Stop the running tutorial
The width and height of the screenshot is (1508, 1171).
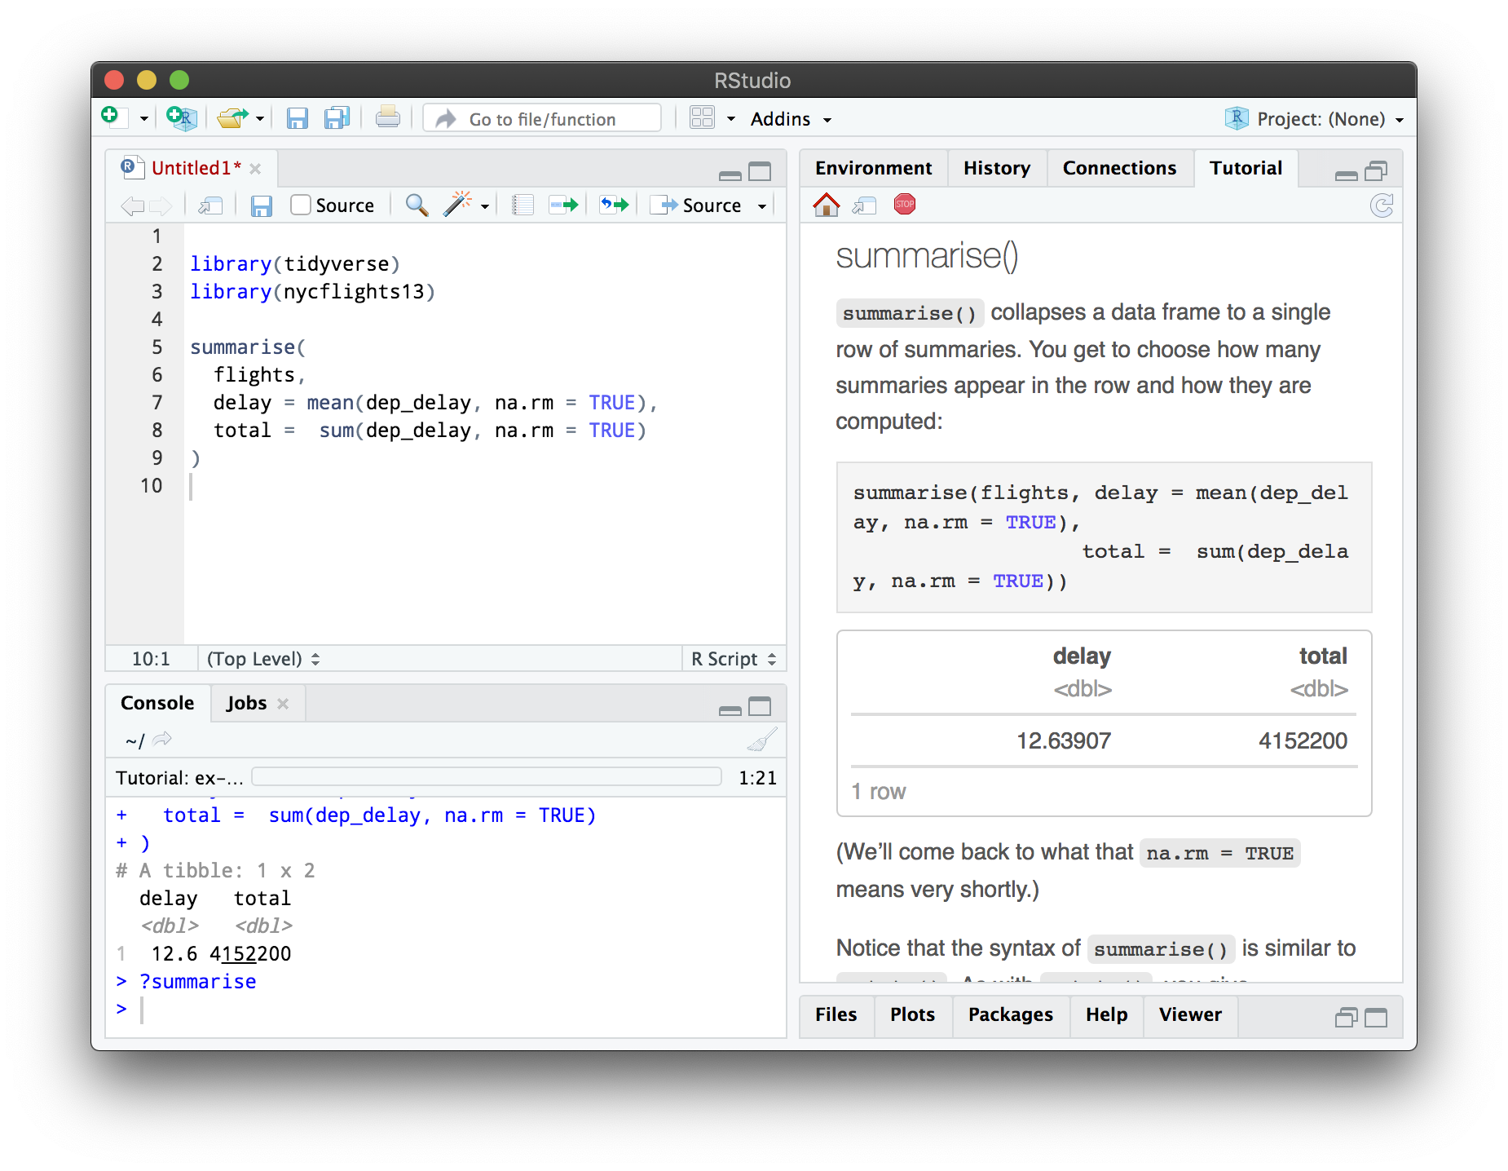click(904, 205)
